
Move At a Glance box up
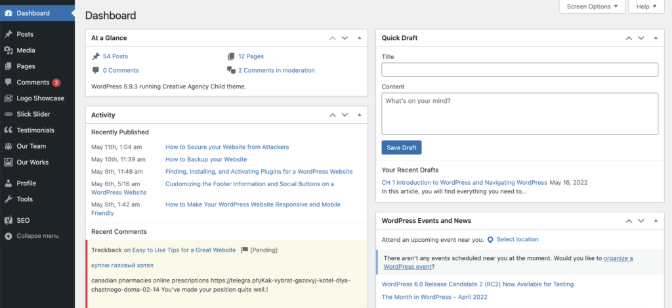(x=333, y=38)
